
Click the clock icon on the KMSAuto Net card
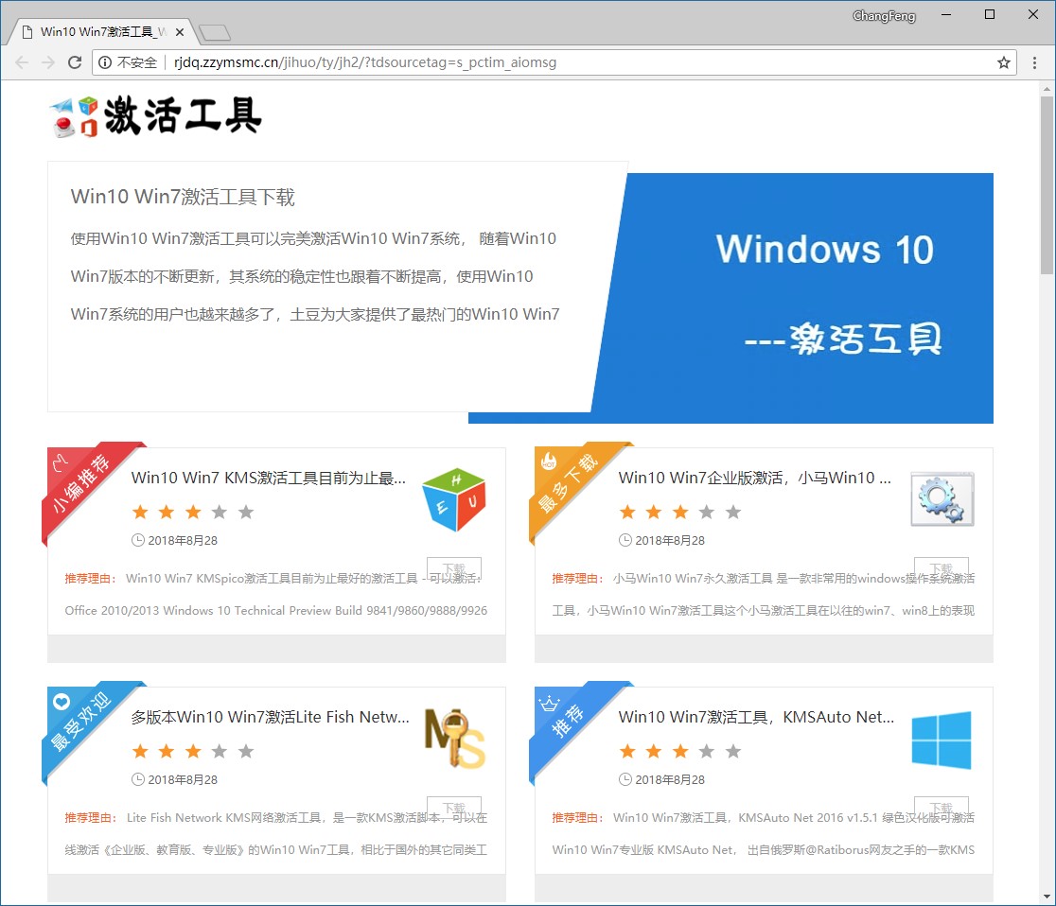tap(626, 779)
